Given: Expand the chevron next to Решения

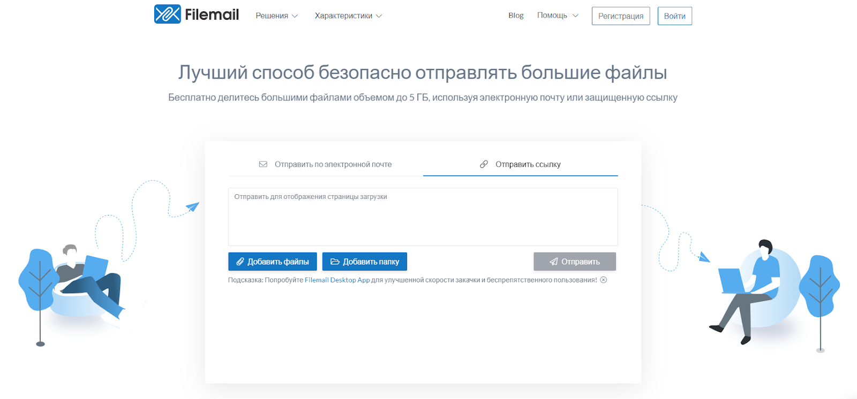Looking at the screenshot, I should tap(295, 16).
